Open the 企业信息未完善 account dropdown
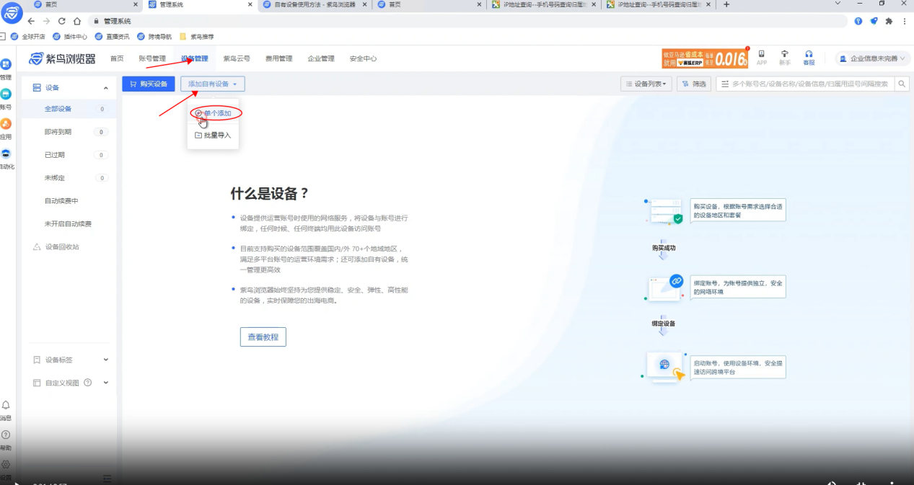 pos(871,58)
